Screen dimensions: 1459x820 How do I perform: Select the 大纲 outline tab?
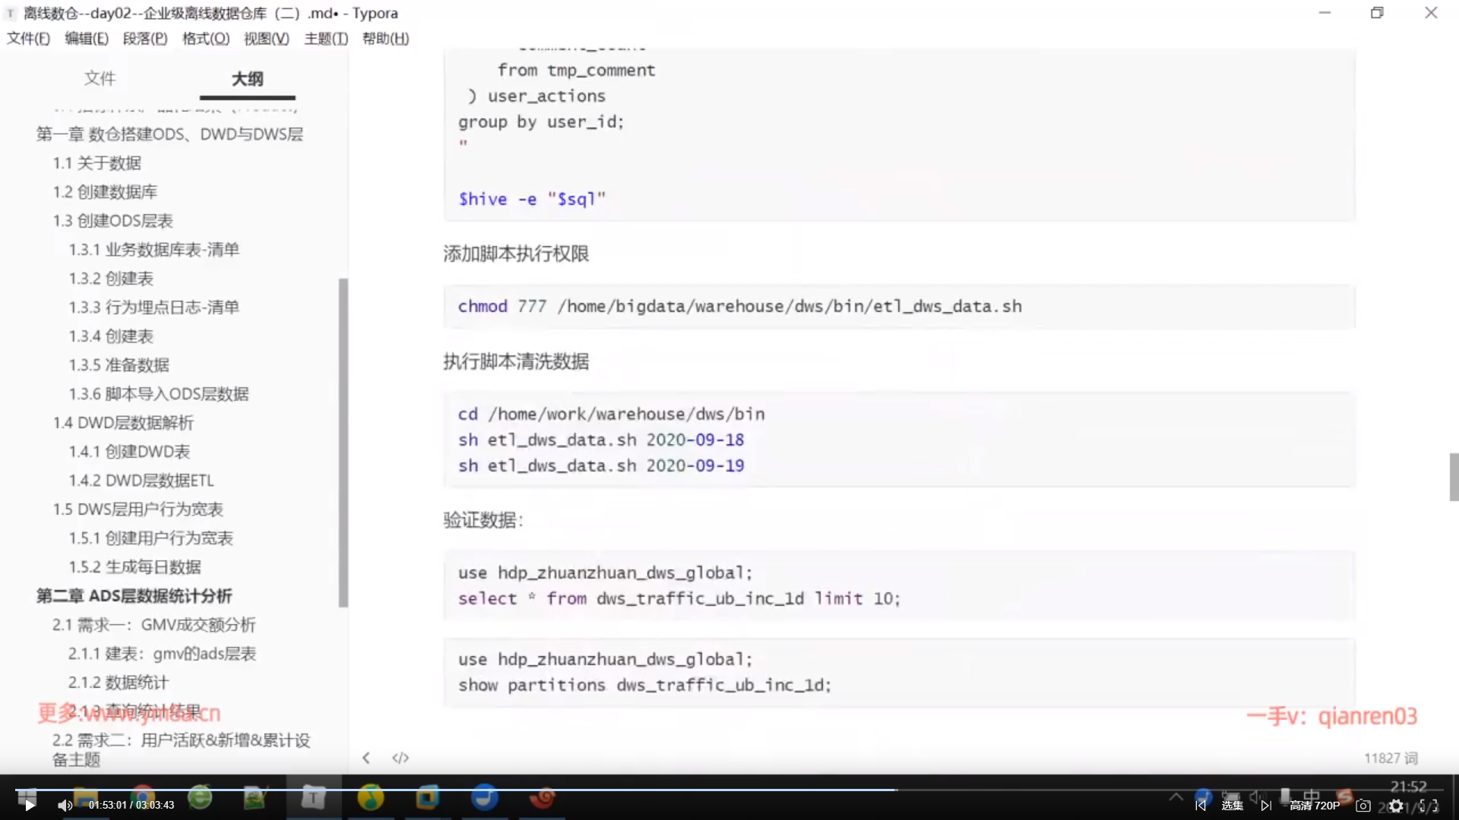(247, 78)
